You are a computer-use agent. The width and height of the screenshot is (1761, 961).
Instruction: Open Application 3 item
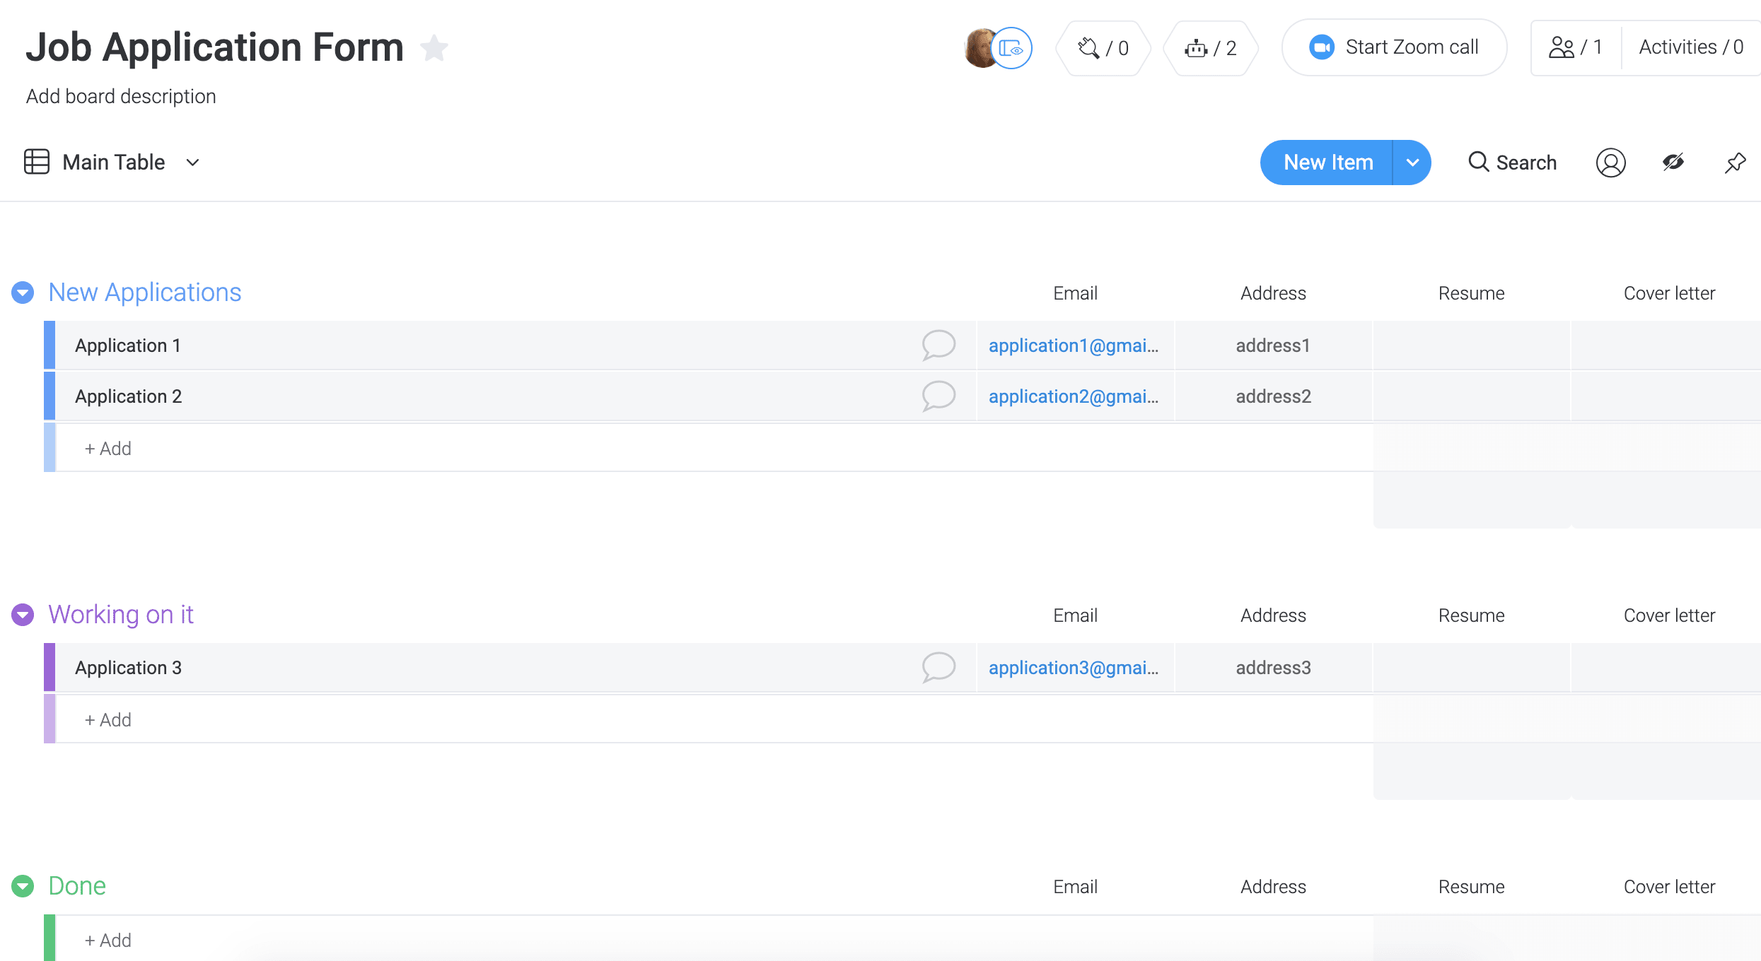pyautogui.click(x=129, y=668)
